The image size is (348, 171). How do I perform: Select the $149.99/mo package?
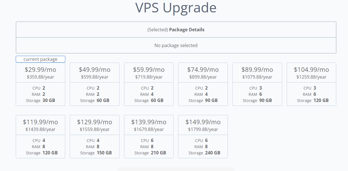point(203,136)
